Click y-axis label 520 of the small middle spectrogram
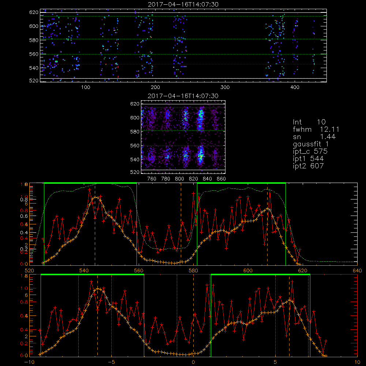The height and width of the screenshot is (366, 366). coord(135,172)
